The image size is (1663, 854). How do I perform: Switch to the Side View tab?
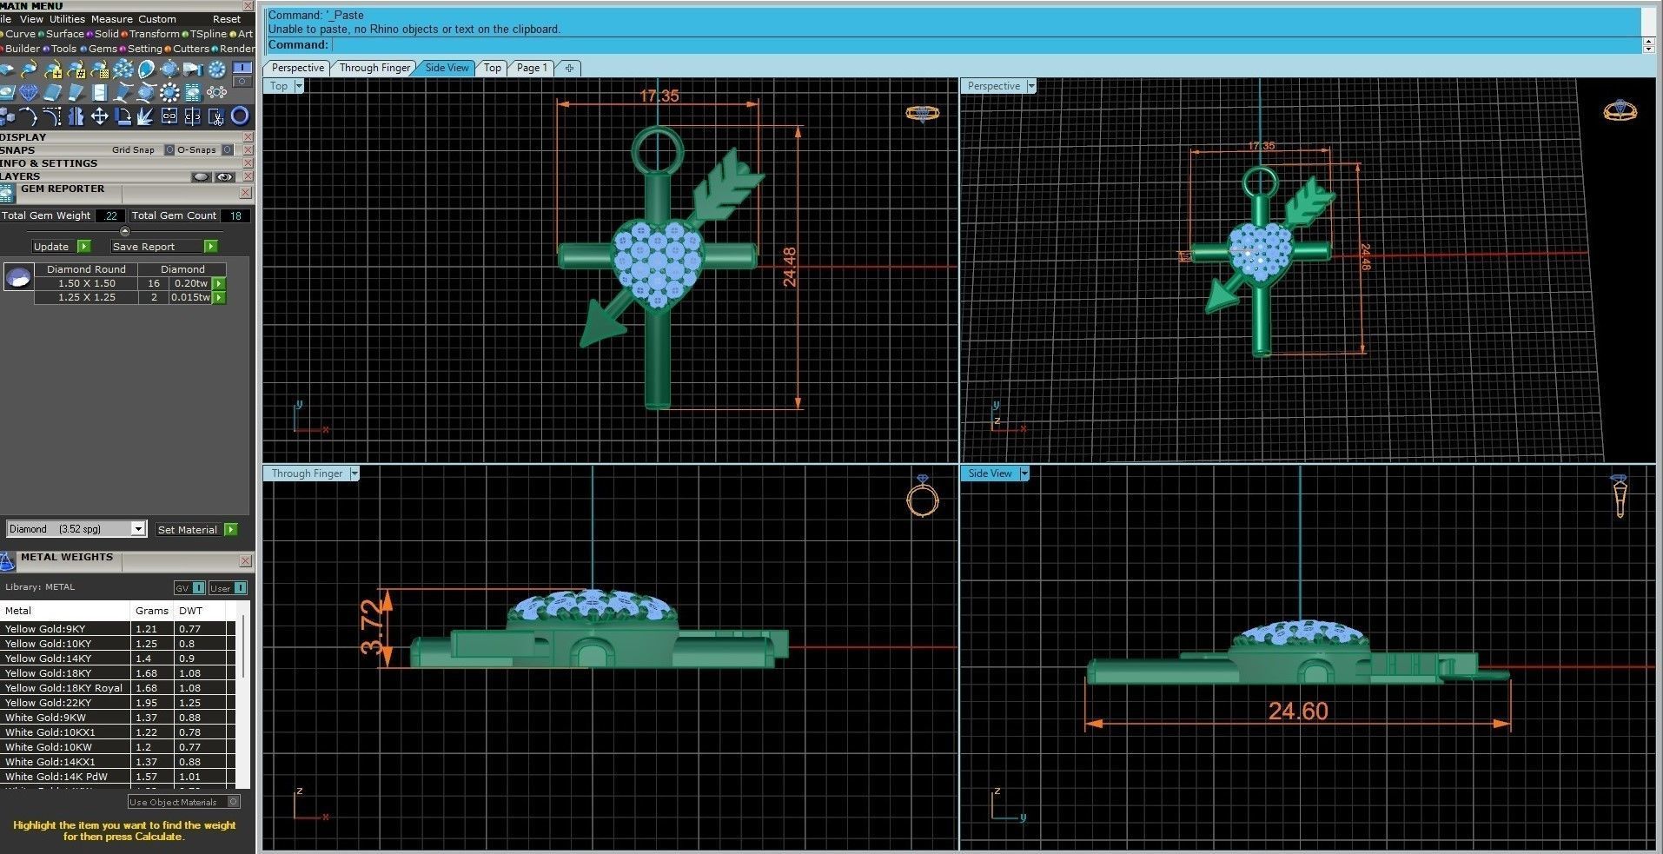pos(447,68)
